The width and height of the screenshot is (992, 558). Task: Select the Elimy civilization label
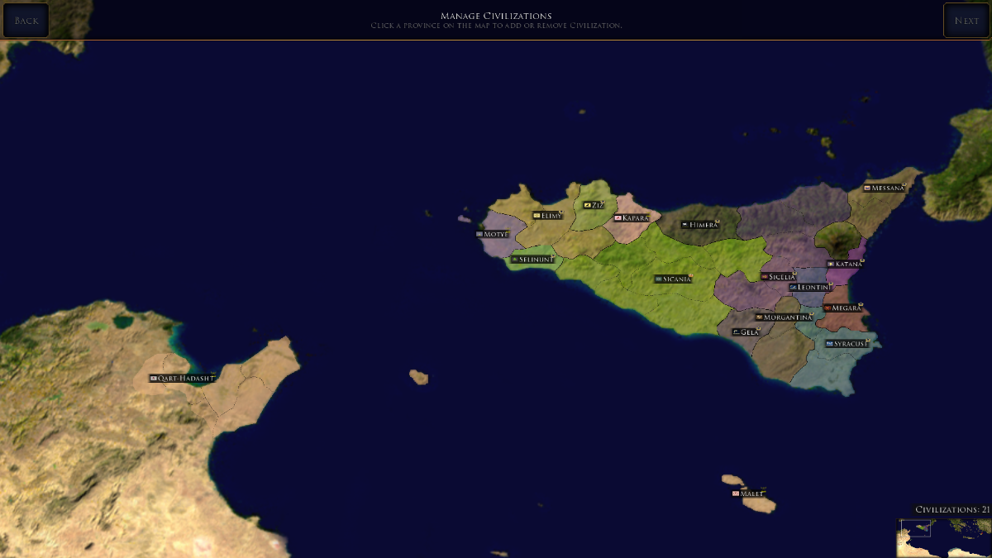pyautogui.click(x=548, y=216)
